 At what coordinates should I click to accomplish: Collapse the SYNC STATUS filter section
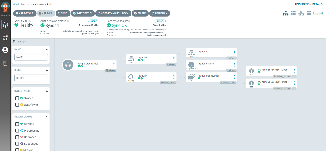pos(47,91)
